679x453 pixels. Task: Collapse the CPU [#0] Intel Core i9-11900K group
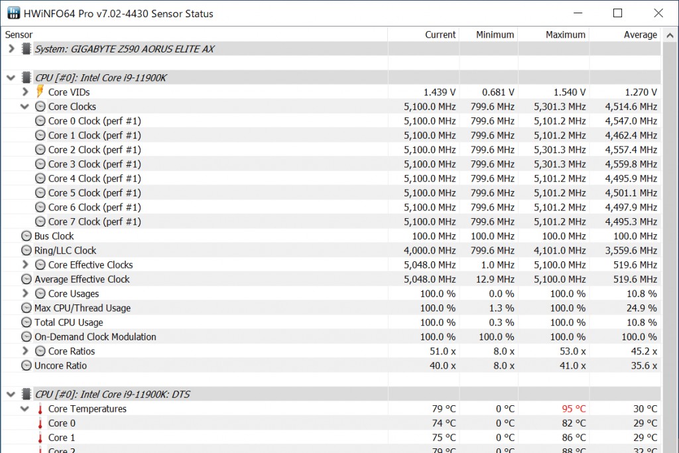11,78
